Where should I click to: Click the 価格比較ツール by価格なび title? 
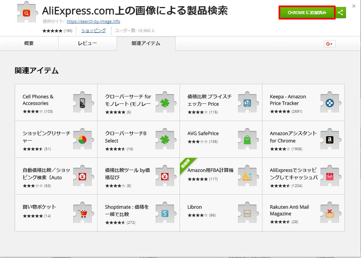click(x=127, y=174)
